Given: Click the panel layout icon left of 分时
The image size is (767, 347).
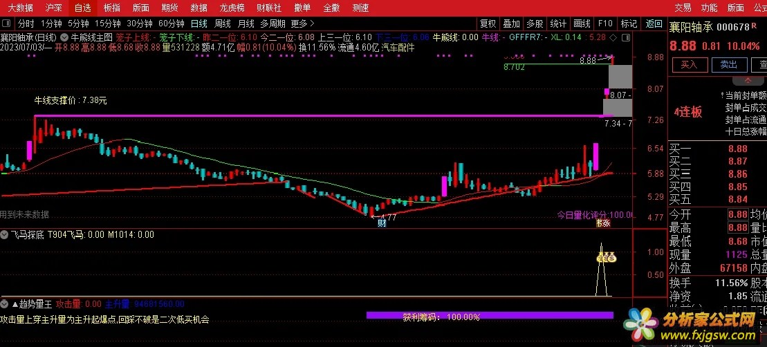Looking at the screenshot, I should point(6,23).
